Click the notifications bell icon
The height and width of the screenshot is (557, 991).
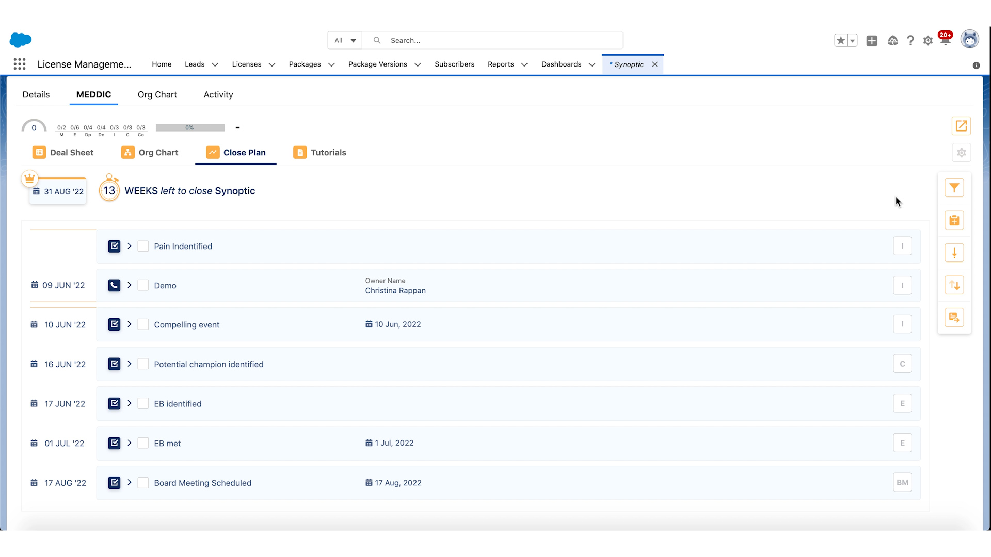click(945, 41)
